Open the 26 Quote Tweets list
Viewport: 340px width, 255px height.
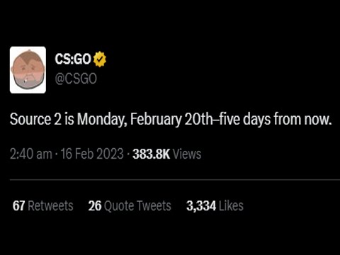(130, 205)
